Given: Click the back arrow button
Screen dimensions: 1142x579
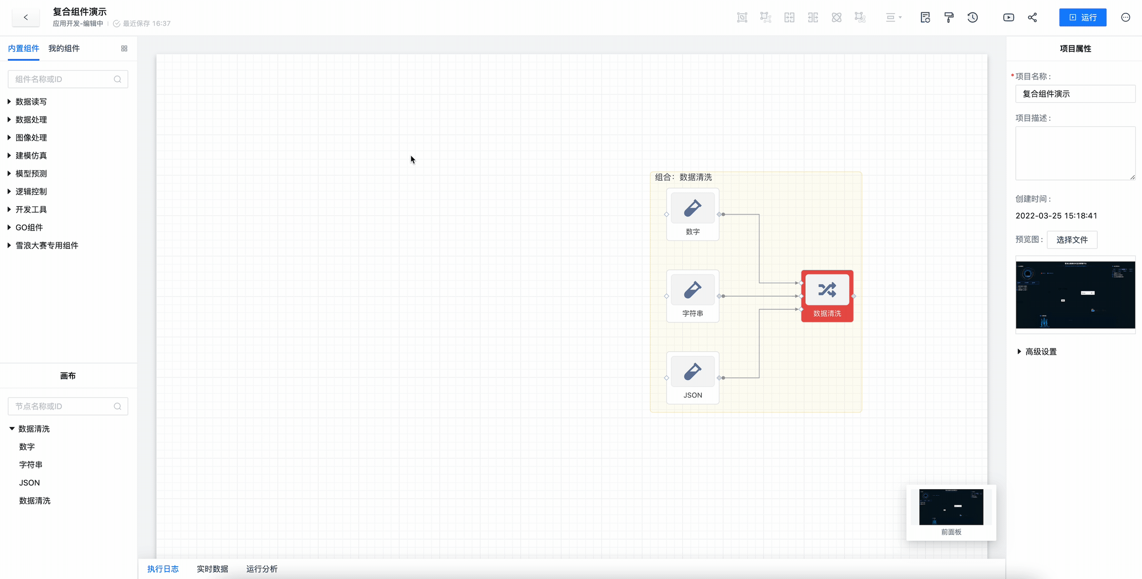Looking at the screenshot, I should pyautogui.click(x=26, y=18).
